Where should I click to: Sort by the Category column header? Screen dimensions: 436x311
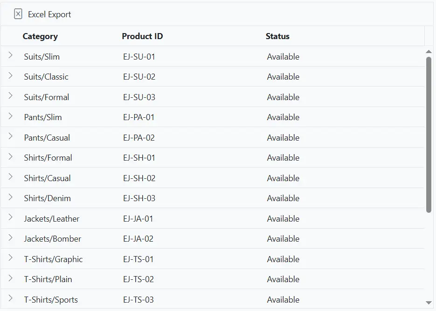40,36
